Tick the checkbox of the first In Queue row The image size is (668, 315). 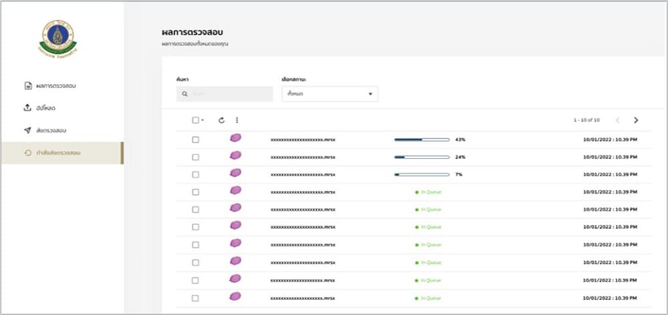click(195, 192)
